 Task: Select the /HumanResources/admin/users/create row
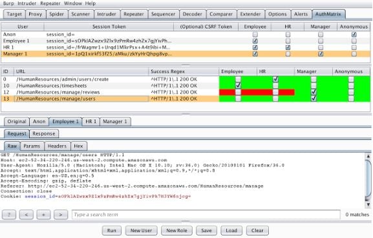(186, 79)
